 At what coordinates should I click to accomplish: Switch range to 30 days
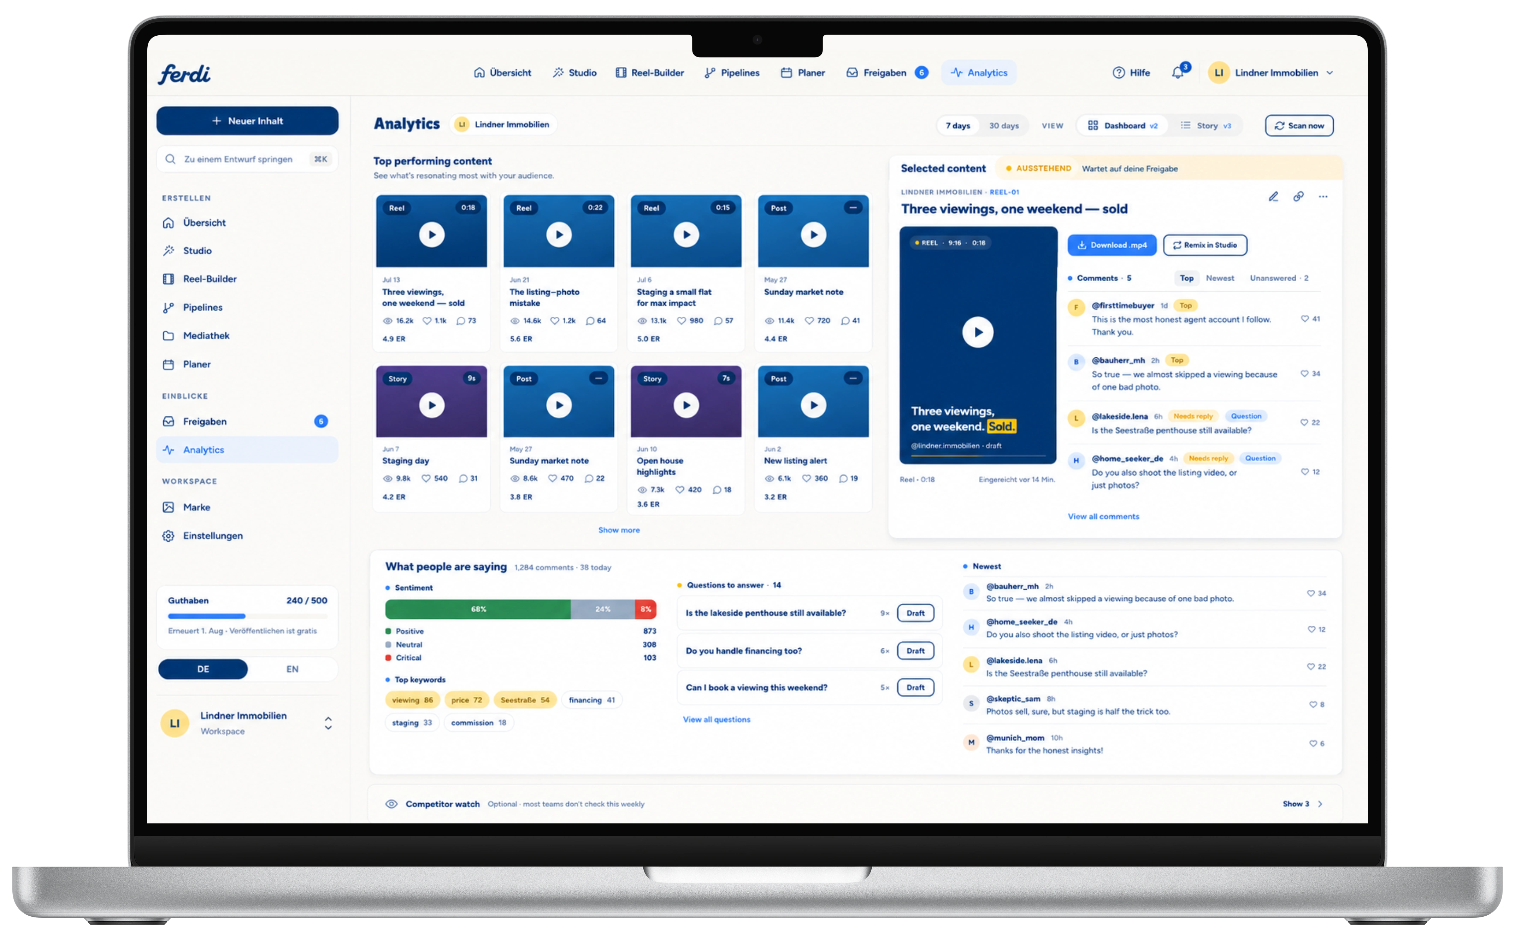[1003, 126]
